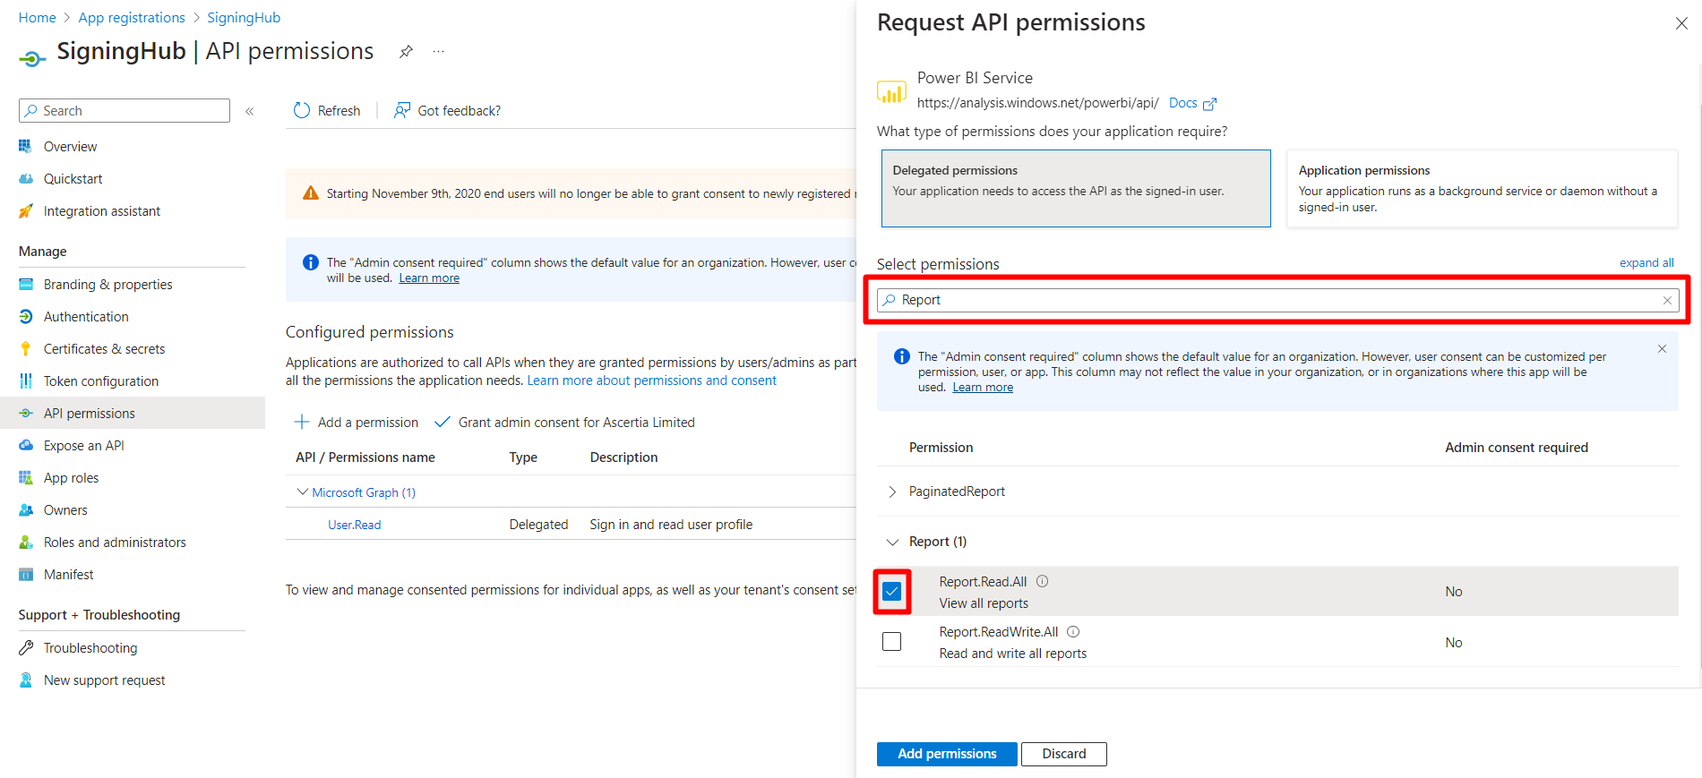Go to Home breadcrumb link
Viewport: 1702px width, 778px height.
click(x=38, y=18)
